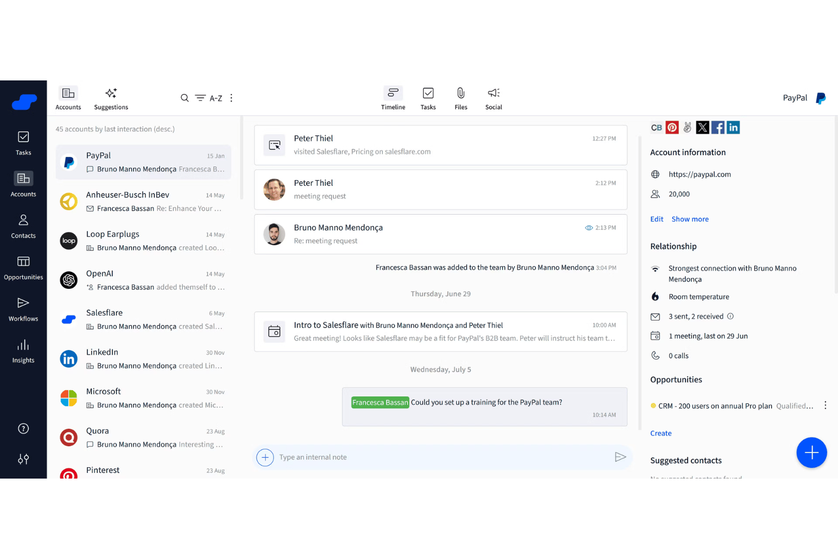Viewport: 838px width, 559px height.
Task: Open the help question mark icon
Action: 23,429
